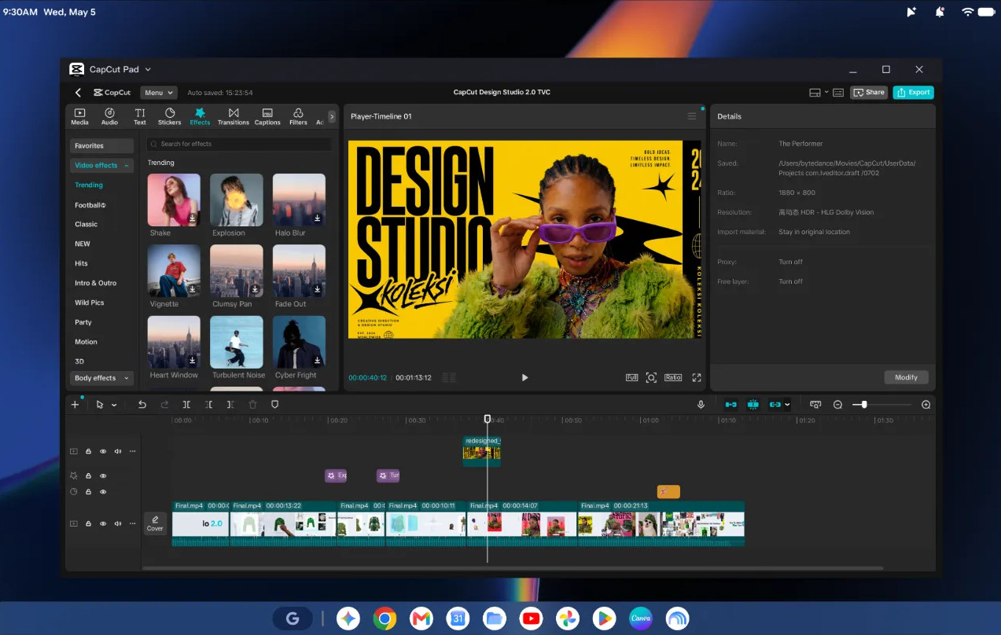Enter fullscreen preview mode

pyautogui.click(x=697, y=377)
